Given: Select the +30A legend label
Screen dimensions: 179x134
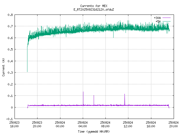Looking at the screenshot, I should 157,18.
